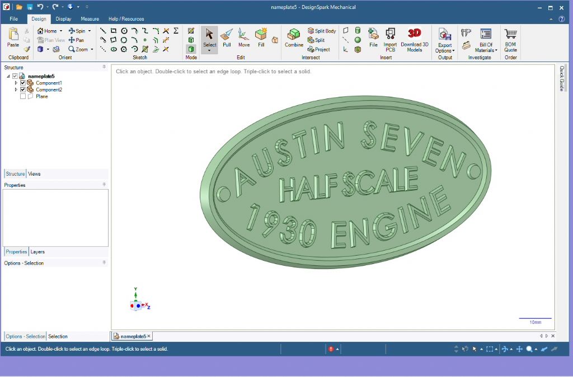
Task: Open Download 3D Models
Action: (x=415, y=40)
